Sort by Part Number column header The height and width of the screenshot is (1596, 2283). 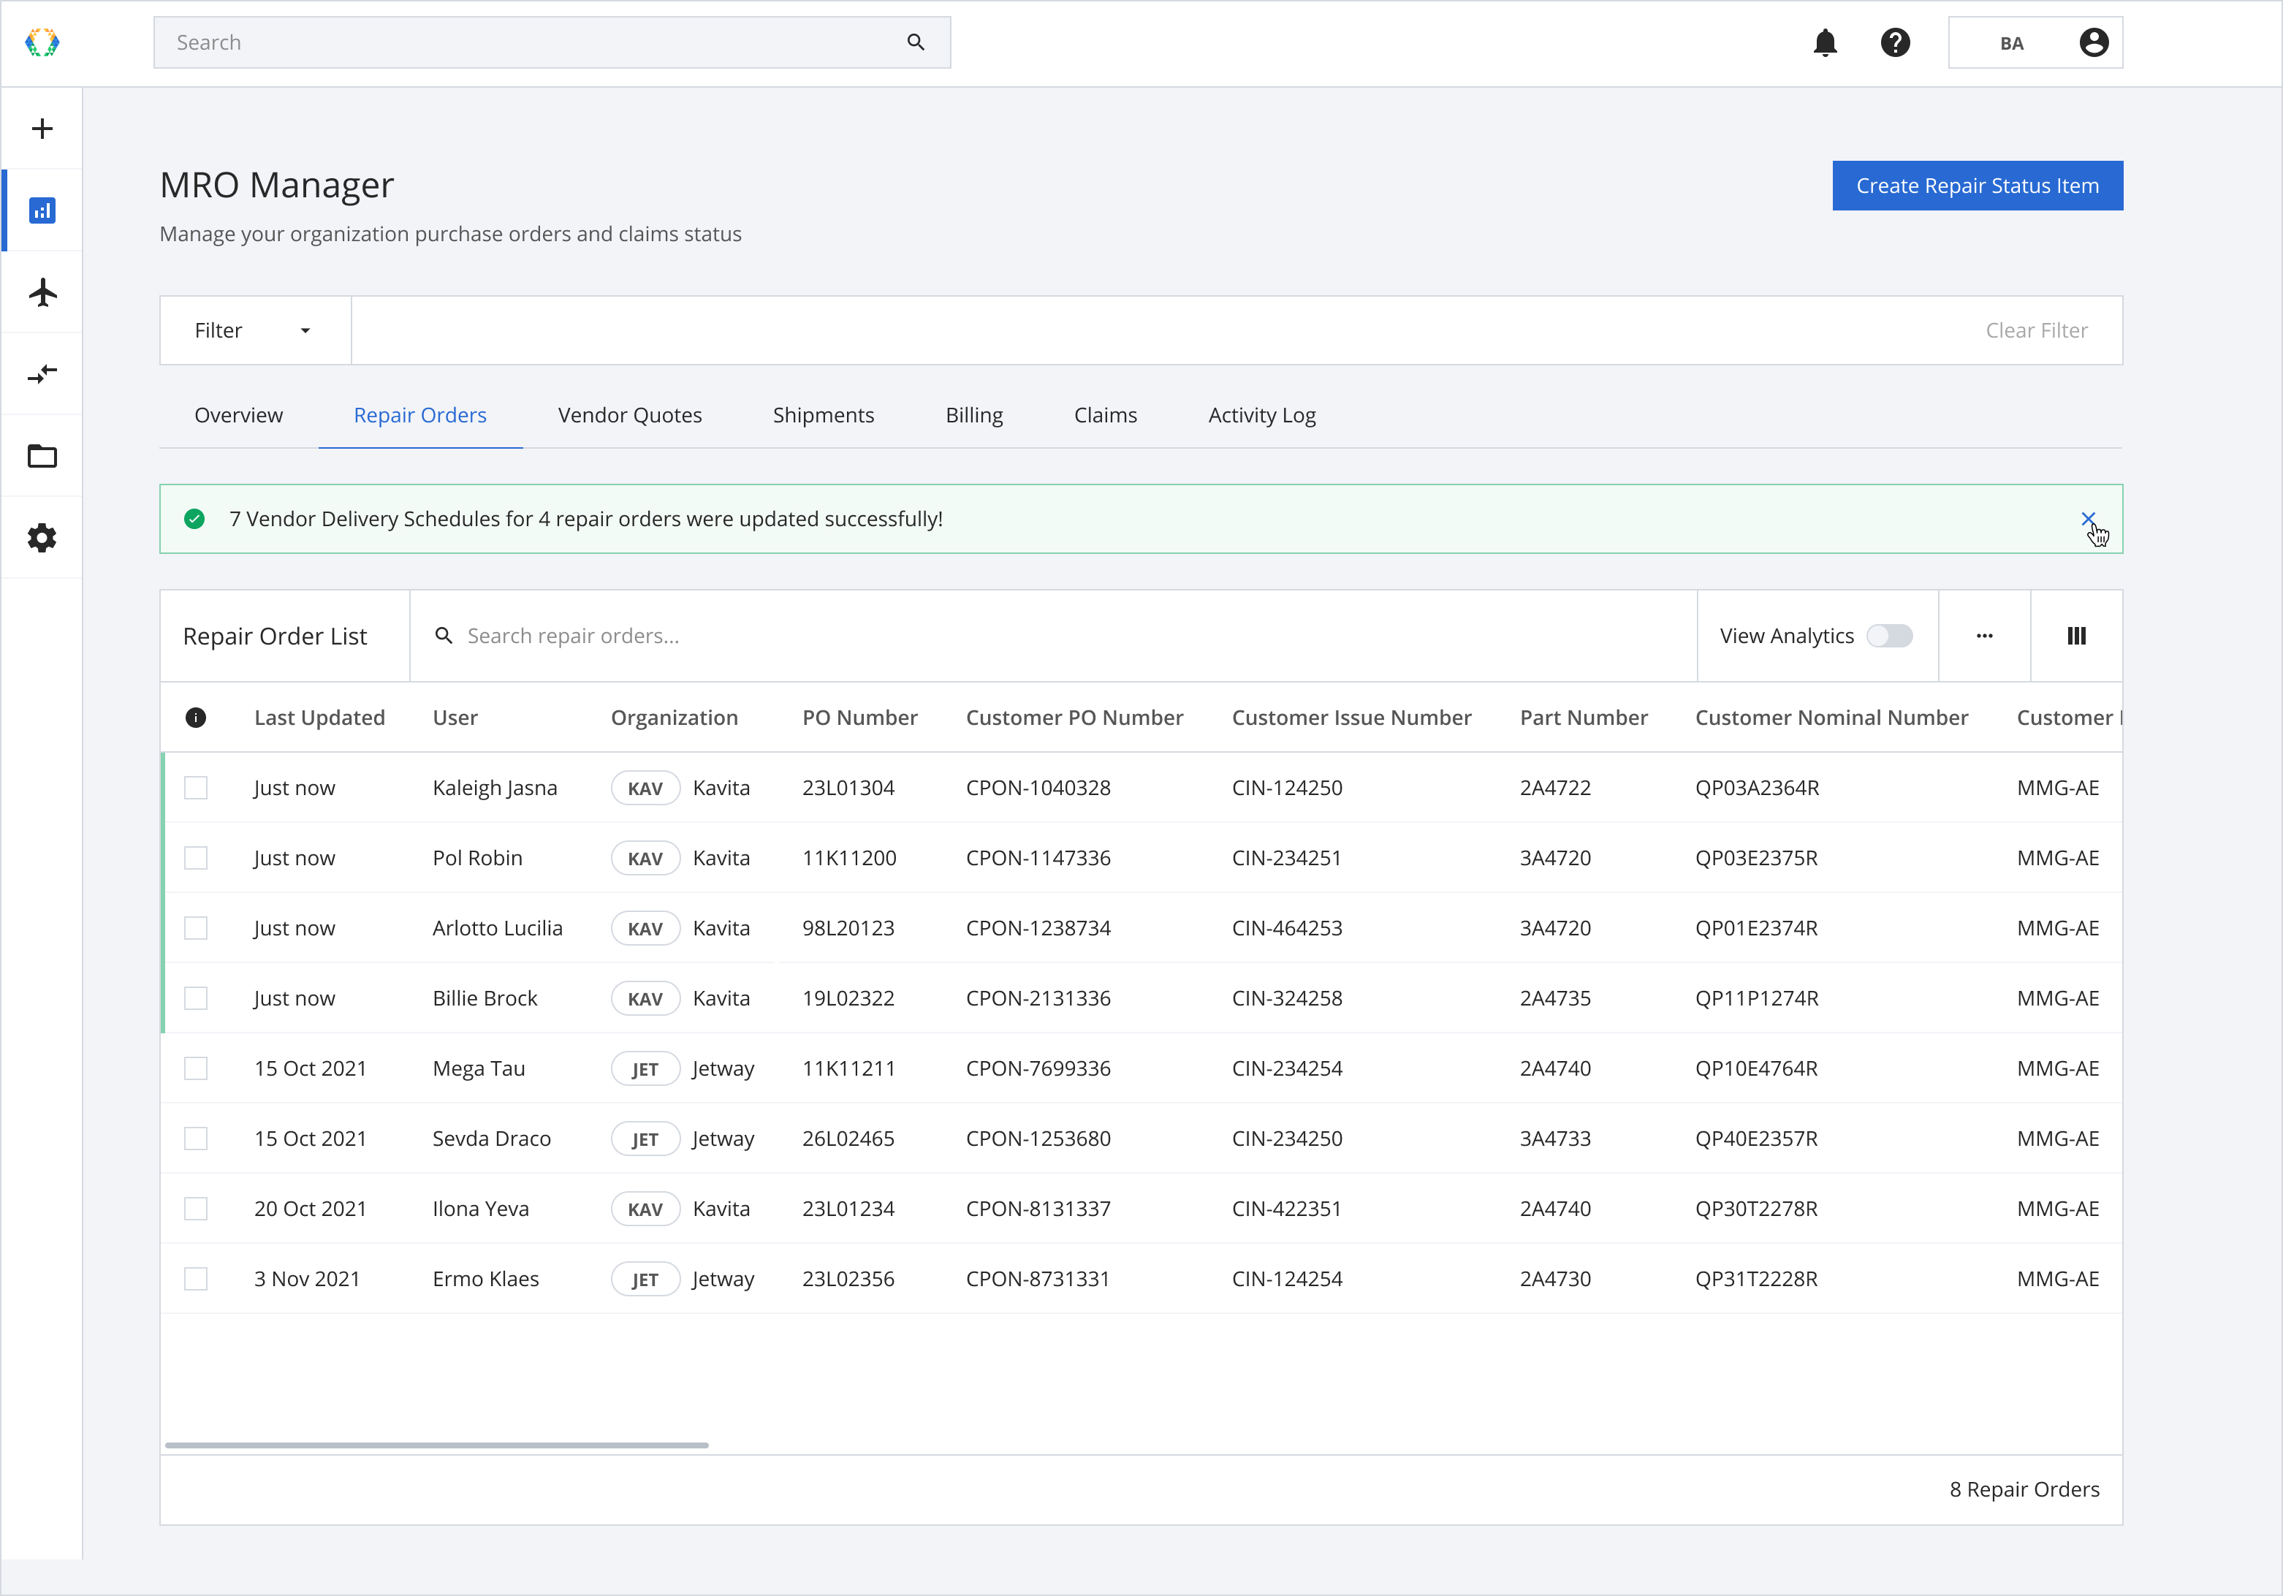(x=1583, y=718)
